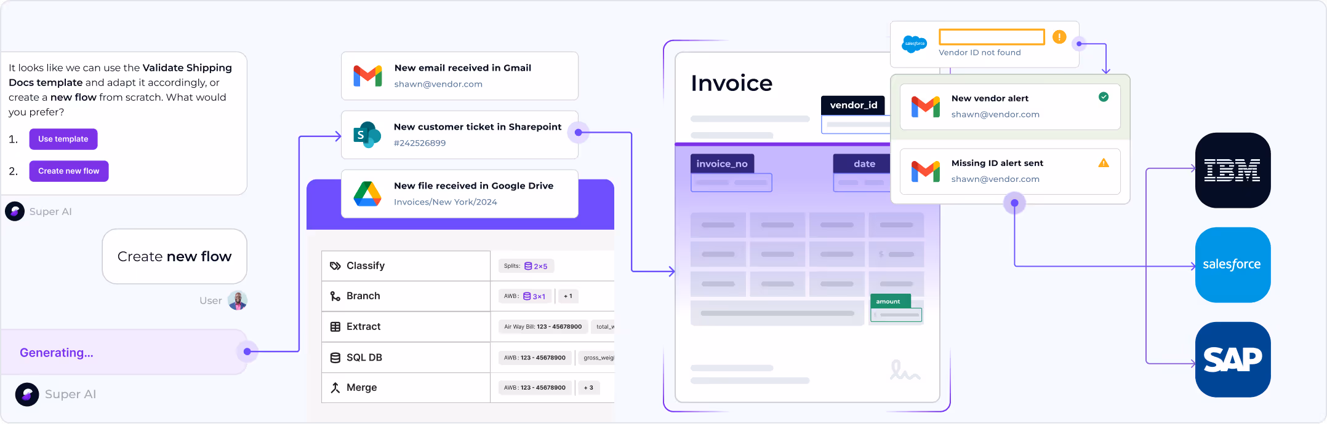This screenshot has width=1327, height=424.
Task: Click the +3 chip in Merge row
Action: [x=588, y=388]
